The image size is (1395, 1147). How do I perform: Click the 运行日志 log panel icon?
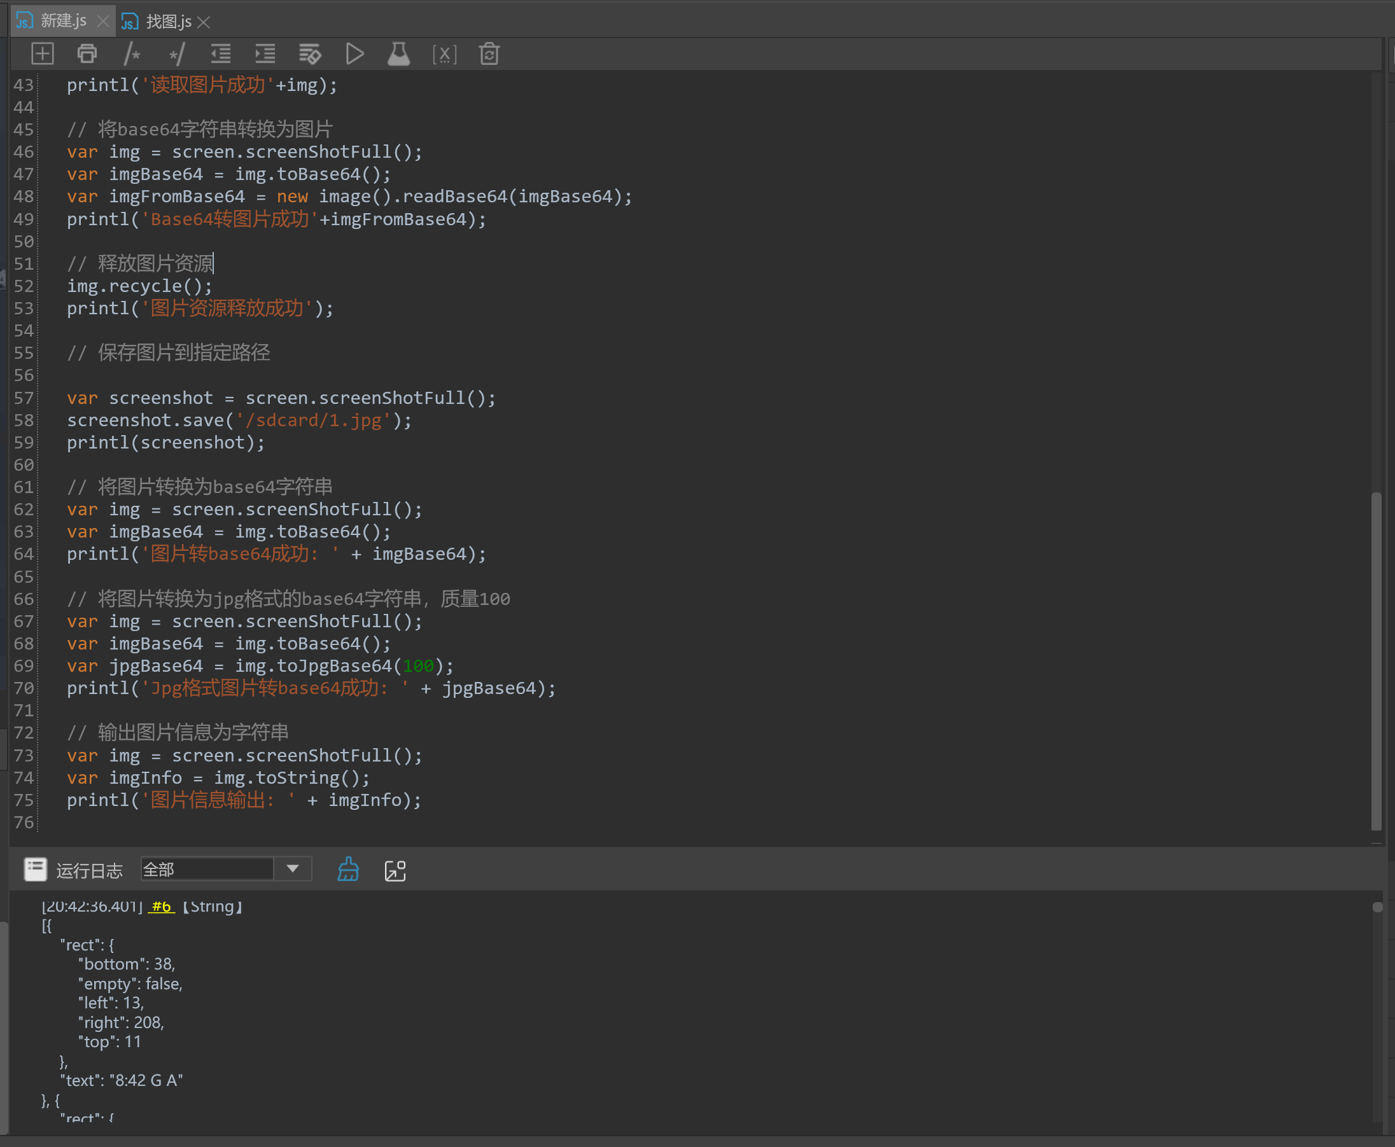(36, 869)
